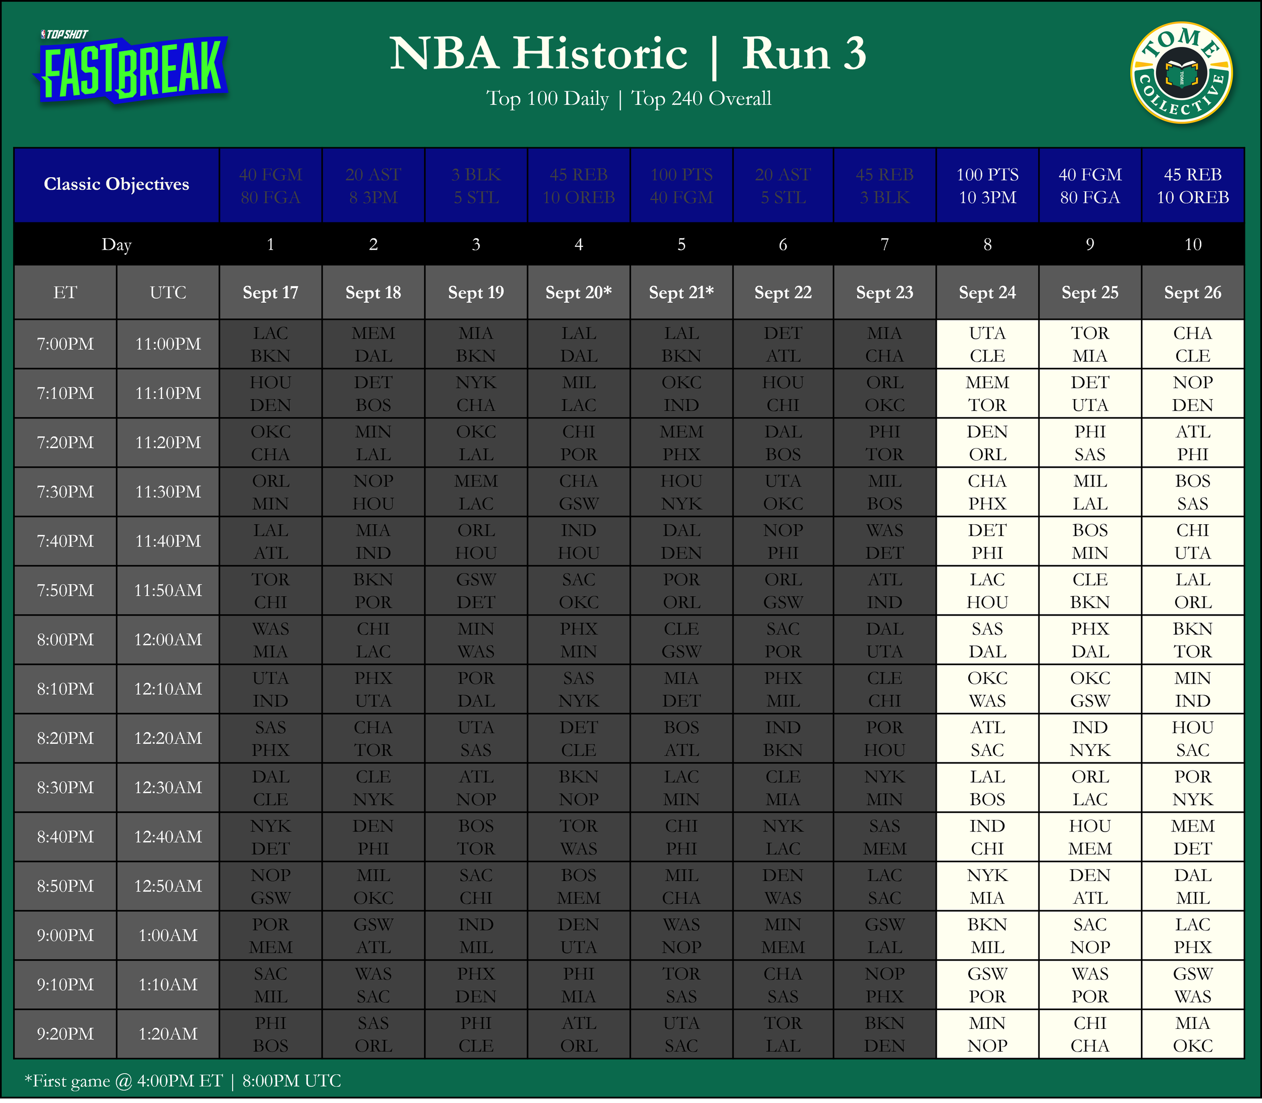
Task: Click the GSW POR matchup on Sept 24
Action: (987, 985)
